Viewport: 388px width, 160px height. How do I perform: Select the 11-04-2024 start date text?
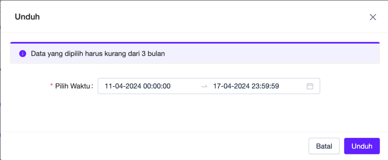coord(123,86)
